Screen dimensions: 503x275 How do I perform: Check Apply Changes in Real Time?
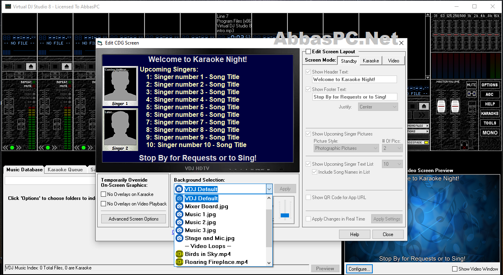(x=308, y=219)
